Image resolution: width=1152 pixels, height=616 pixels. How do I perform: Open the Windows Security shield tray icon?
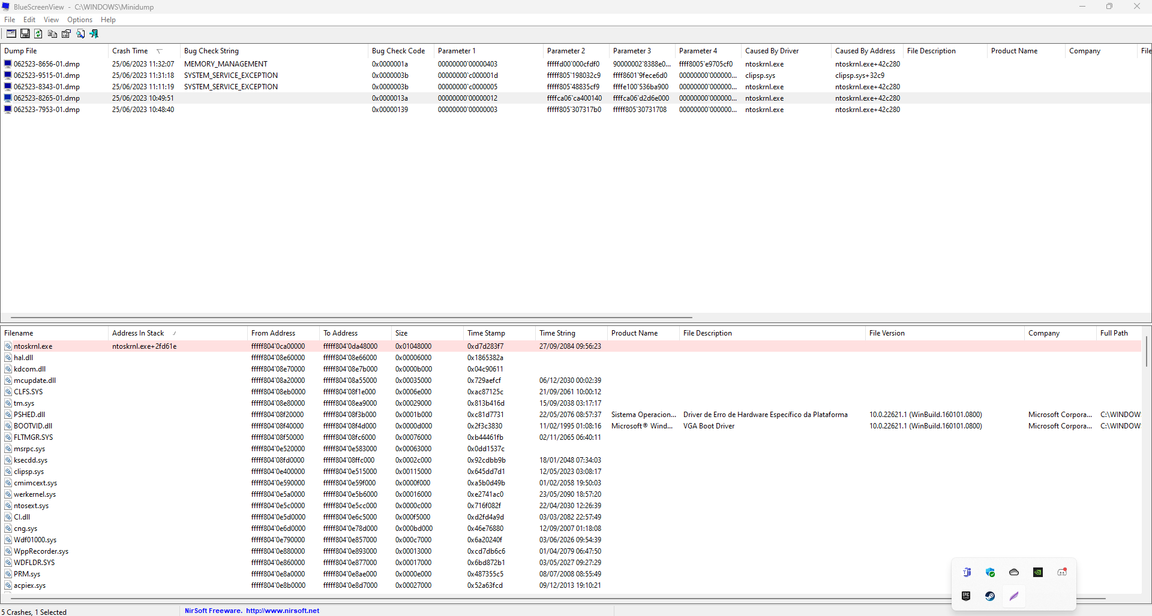tap(990, 572)
